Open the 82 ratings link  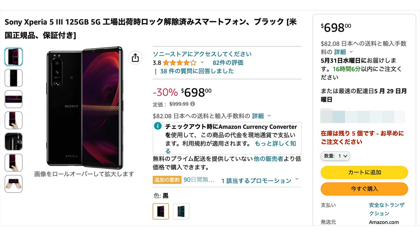tap(228, 63)
